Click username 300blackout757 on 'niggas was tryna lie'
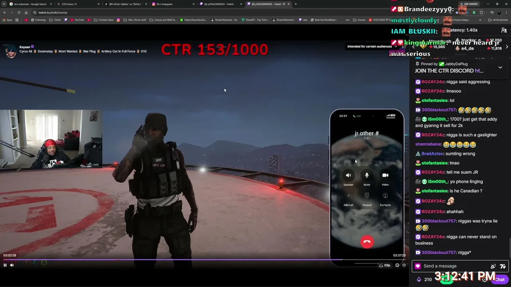Viewport: 511px width, 287px height. click(x=438, y=221)
